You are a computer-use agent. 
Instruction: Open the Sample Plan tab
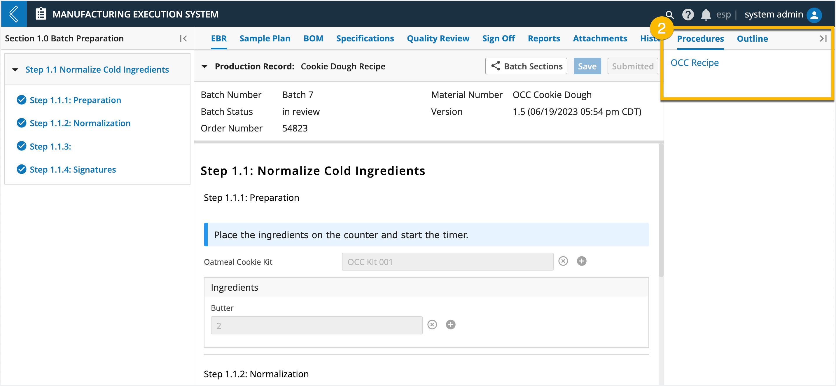(265, 38)
